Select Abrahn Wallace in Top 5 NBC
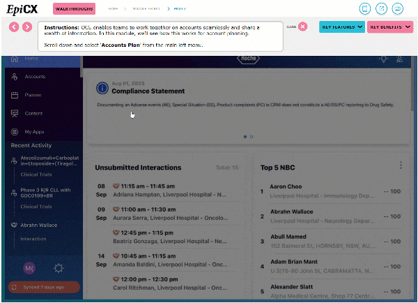This screenshot has width=418, height=303. (x=330, y=216)
